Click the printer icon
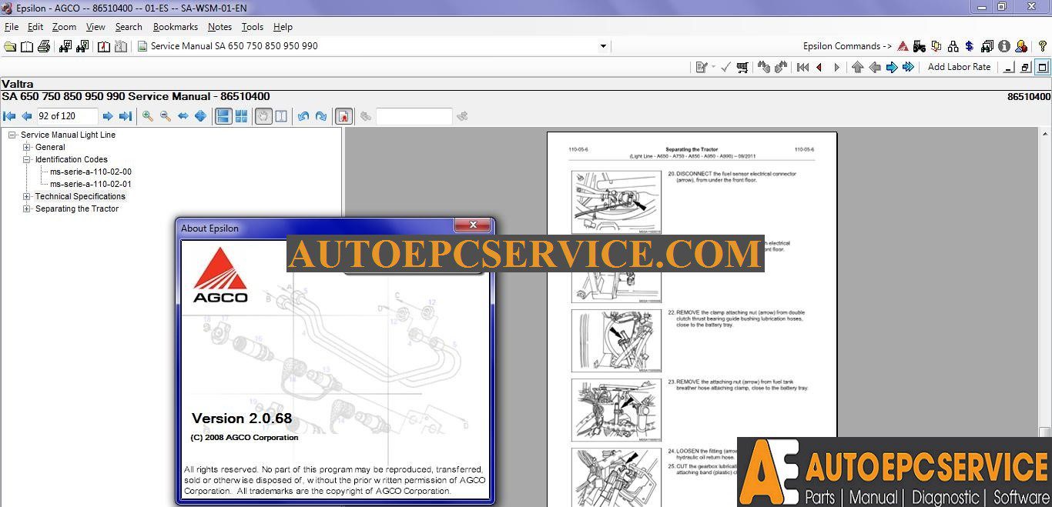The height and width of the screenshot is (507, 1052). click(x=44, y=46)
